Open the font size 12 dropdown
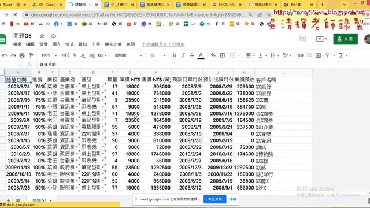The image size is (370, 208). point(158,55)
